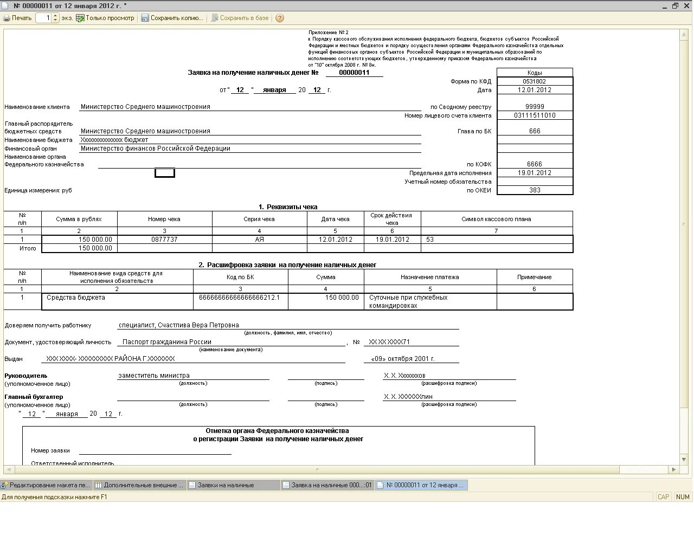The width and height of the screenshot is (694, 555).
Task: Click the greyed Сохранить в базе button
Action: (x=240, y=18)
